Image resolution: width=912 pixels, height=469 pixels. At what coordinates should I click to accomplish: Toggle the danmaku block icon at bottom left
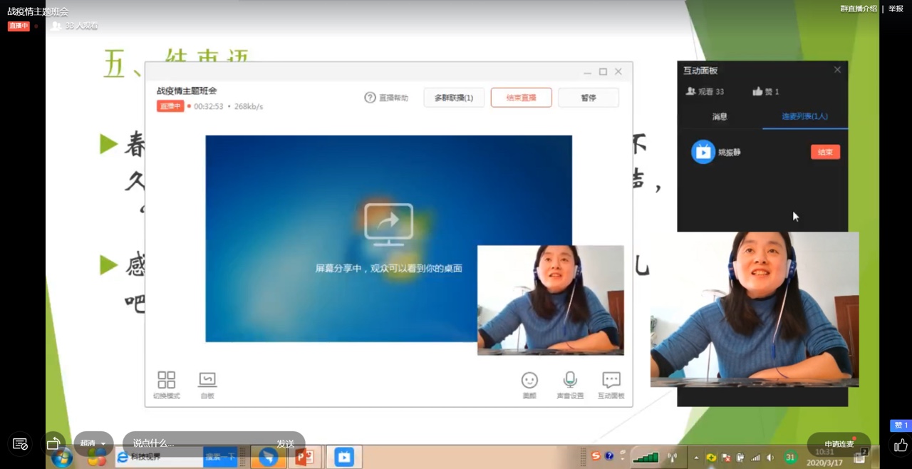click(x=20, y=444)
